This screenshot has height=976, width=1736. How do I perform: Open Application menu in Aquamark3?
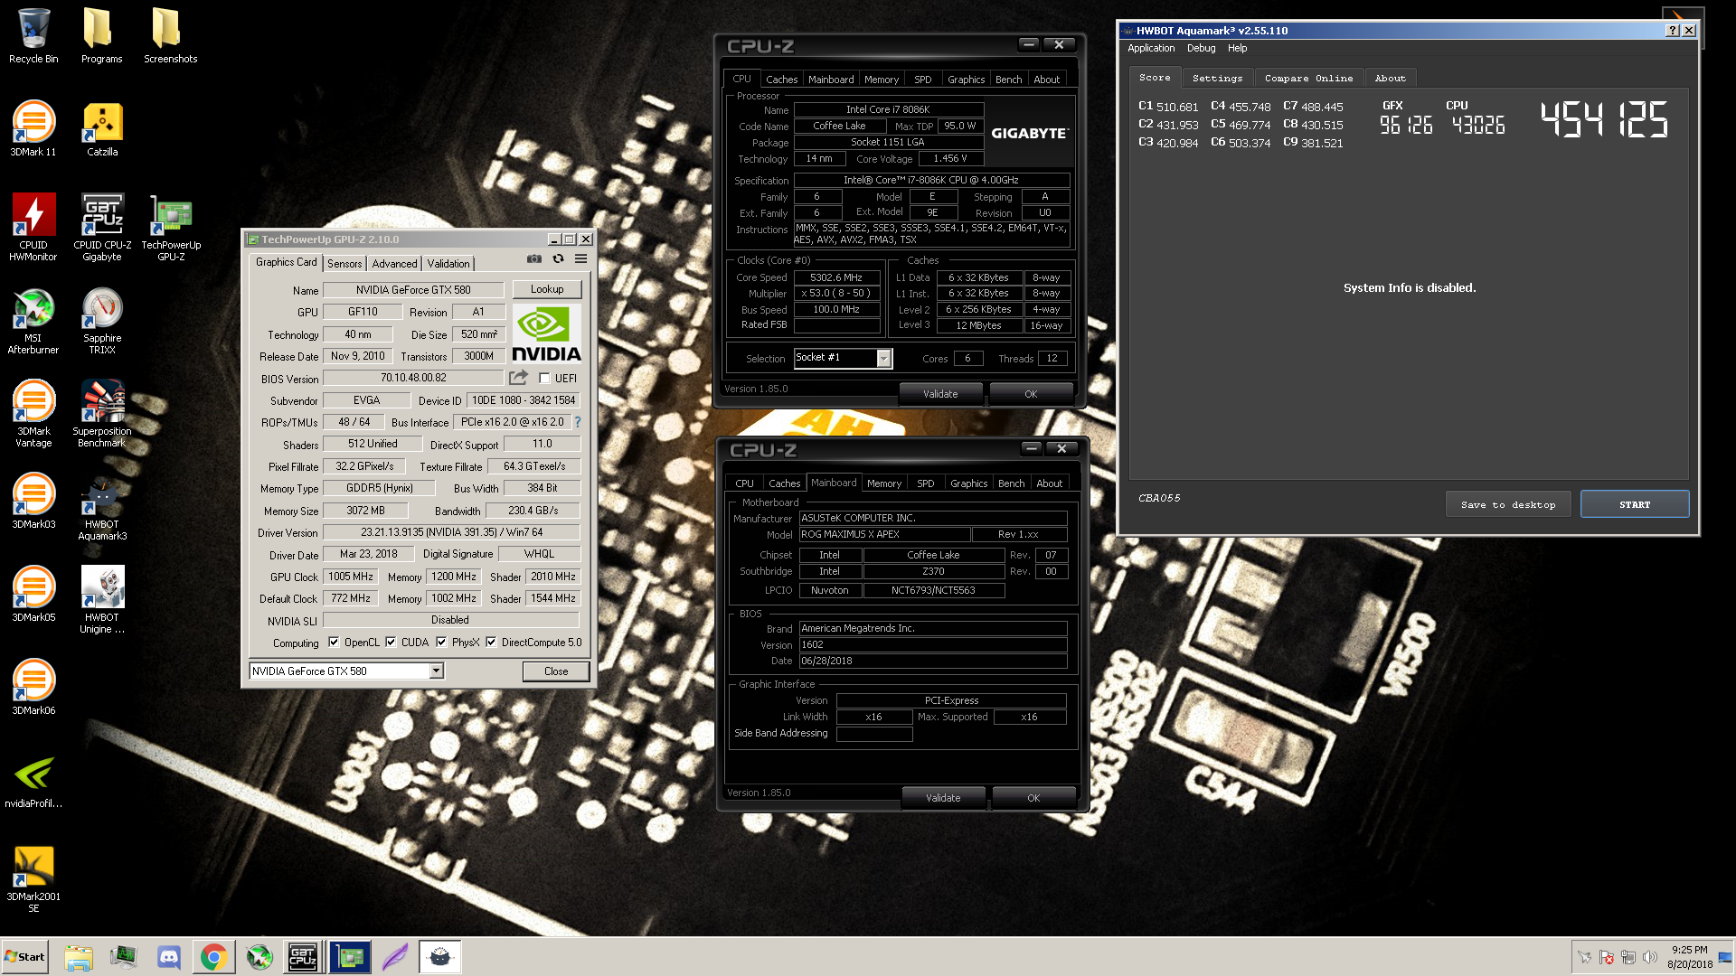[1151, 49]
